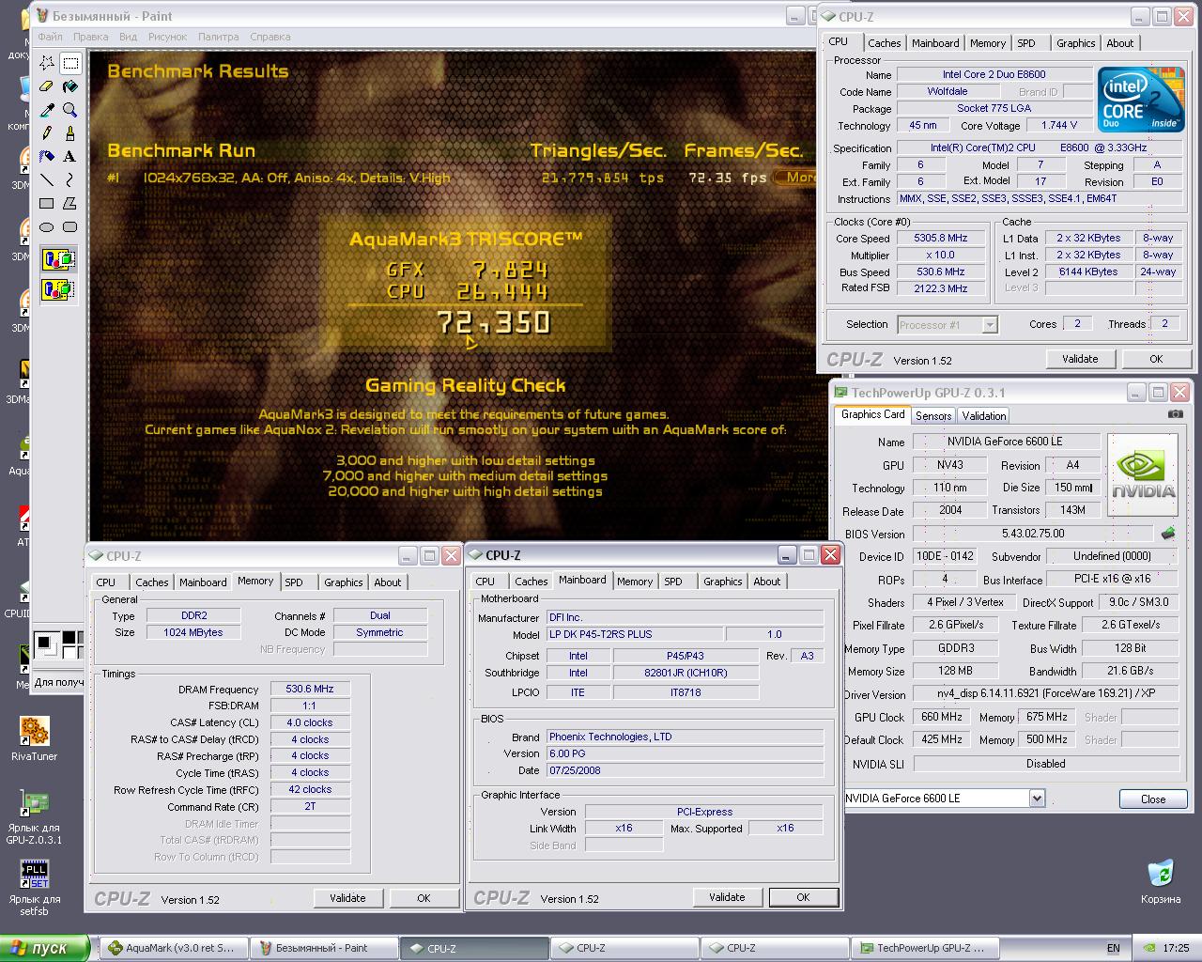Click the DRAM Frequency value 530.6 MHz
The width and height of the screenshot is (1202, 962).
(x=309, y=690)
